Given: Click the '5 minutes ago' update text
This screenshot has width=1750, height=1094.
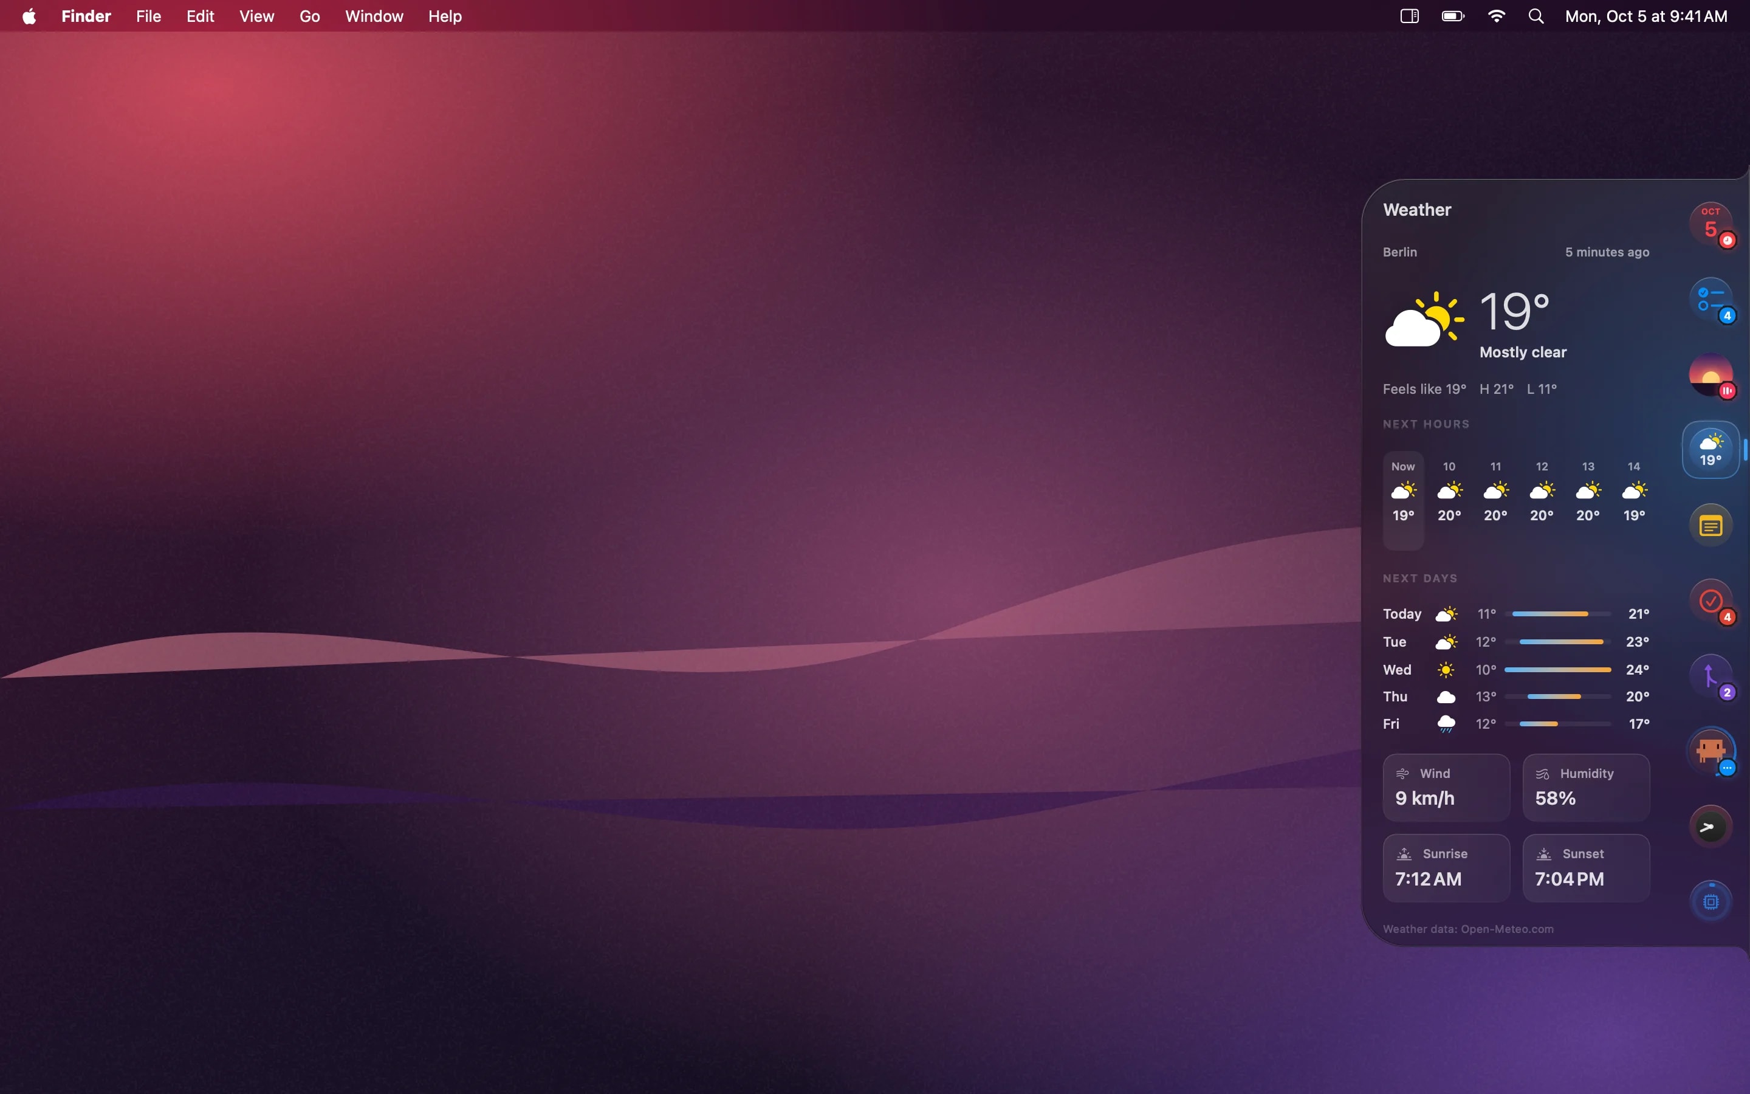Looking at the screenshot, I should coord(1607,252).
